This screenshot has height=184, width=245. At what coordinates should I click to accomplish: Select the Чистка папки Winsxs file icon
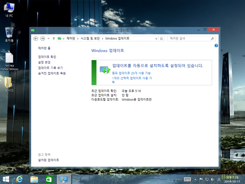[x=9, y=61]
